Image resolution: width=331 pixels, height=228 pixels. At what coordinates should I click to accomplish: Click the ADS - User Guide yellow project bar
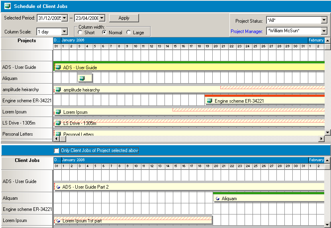point(189,67)
